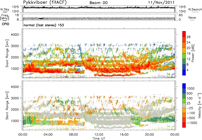Click inside the power range-time plot
Image resolution: width=202 pixels, height=140 pixels.
click(99, 53)
